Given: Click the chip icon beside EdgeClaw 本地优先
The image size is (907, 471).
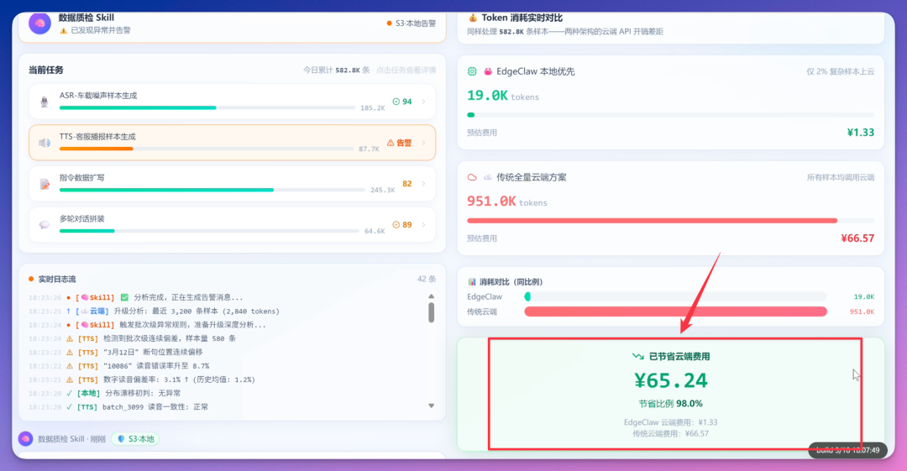Looking at the screenshot, I should pyautogui.click(x=472, y=71).
